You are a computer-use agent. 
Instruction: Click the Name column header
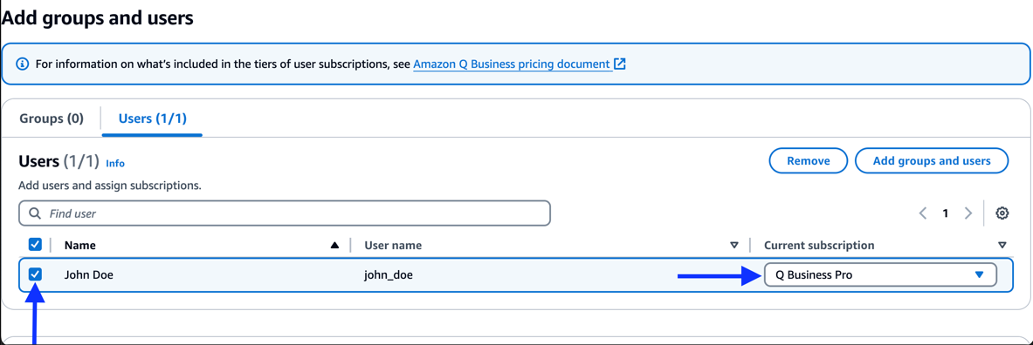point(79,245)
